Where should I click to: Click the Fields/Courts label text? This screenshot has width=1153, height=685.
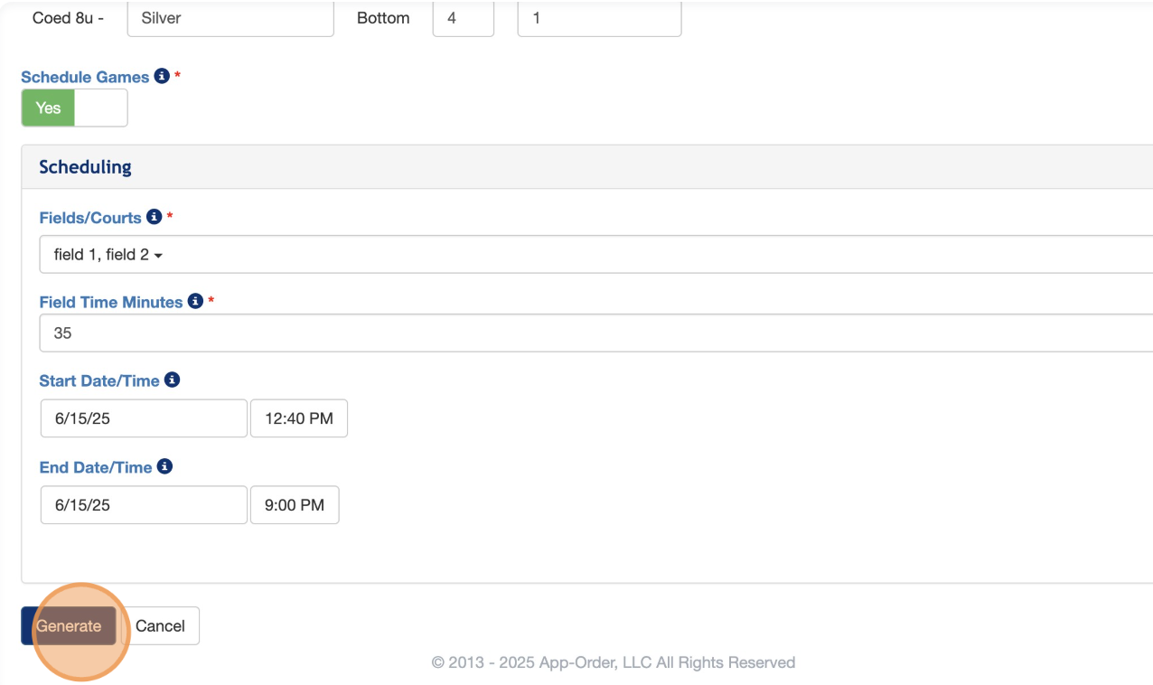point(90,218)
